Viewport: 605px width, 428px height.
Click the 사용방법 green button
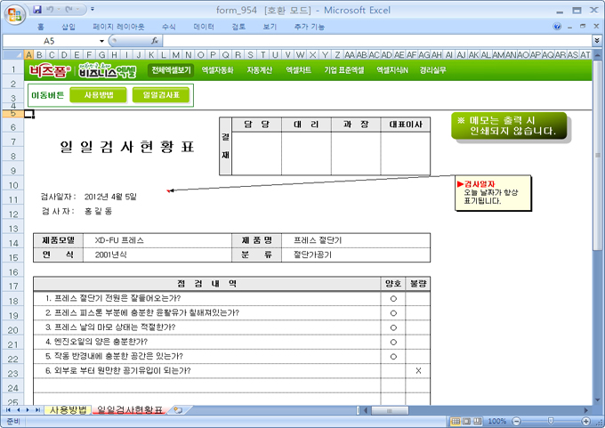98,95
